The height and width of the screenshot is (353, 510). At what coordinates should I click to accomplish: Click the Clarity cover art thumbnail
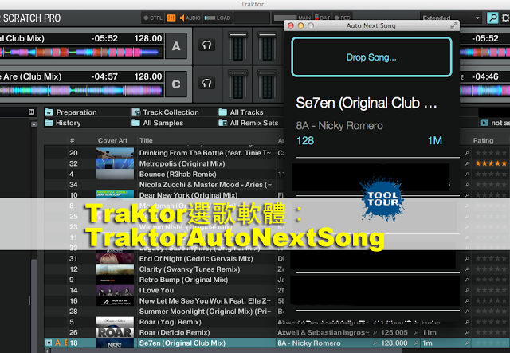click(x=115, y=269)
